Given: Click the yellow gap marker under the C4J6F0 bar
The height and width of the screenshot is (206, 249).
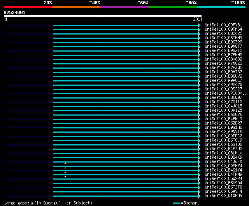Looking at the screenshot, I should pos(65,163).
